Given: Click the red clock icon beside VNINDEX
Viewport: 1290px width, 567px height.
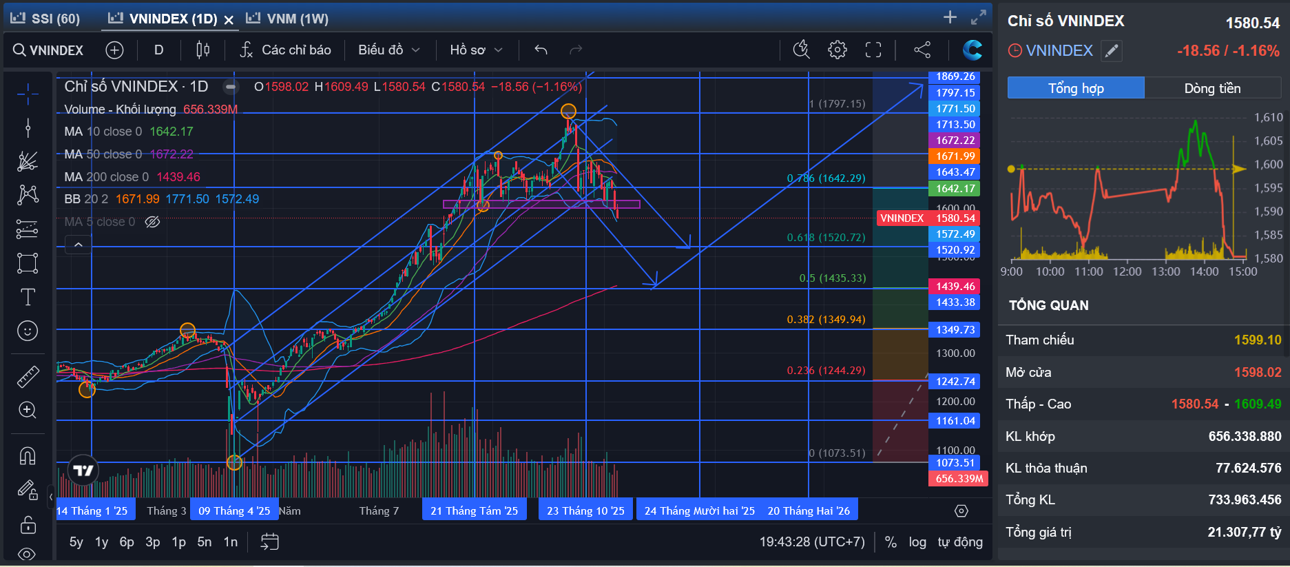Looking at the screenshot, I should coord(1015,50).
